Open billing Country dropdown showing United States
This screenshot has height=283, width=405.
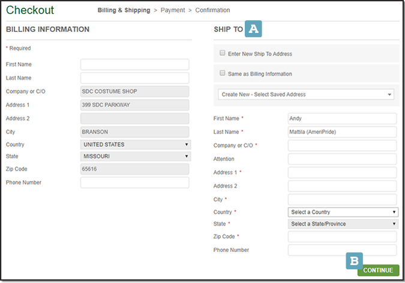(135, 144)
